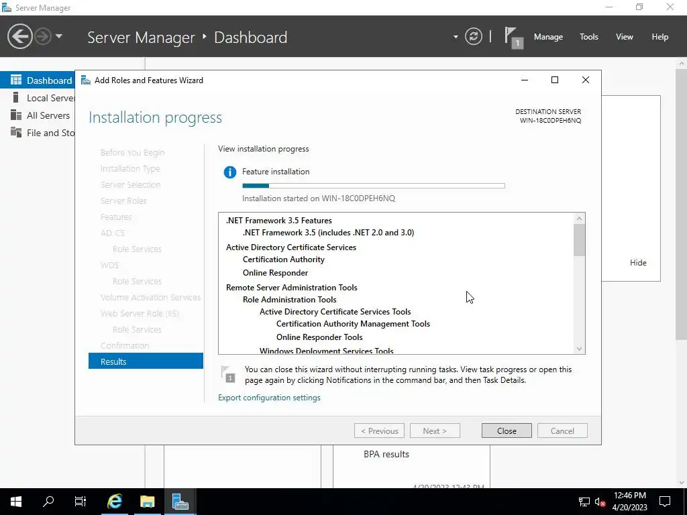
Task: Click the feature list scrollbar thumb
Action: [579, 240]
